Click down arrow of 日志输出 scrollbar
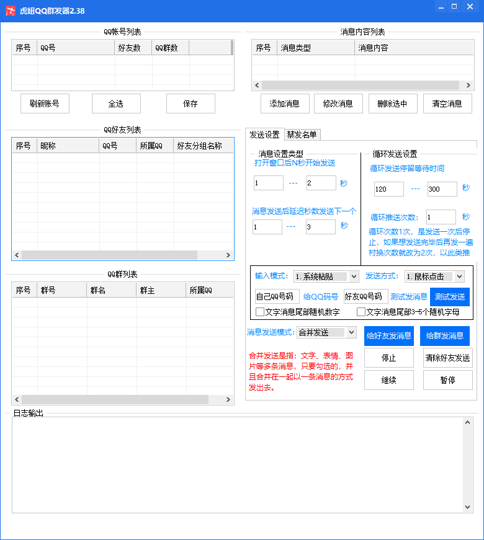This screenshot has height=540, width=484. point(467,507)
